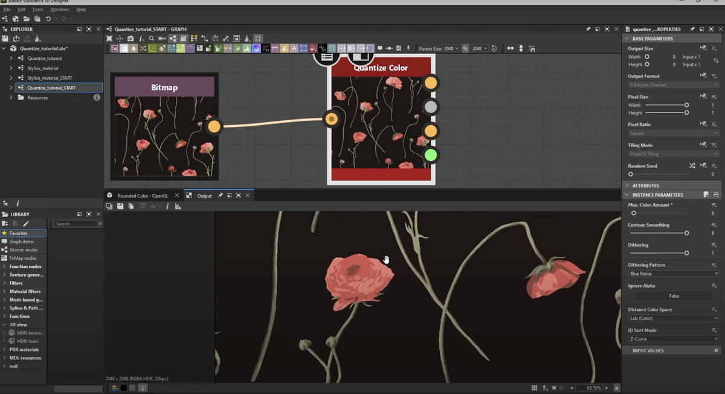Open the Dithering Pattern dropdown showing Blue Noise
Screen dimensions: 725x394
tap(672, 273)
